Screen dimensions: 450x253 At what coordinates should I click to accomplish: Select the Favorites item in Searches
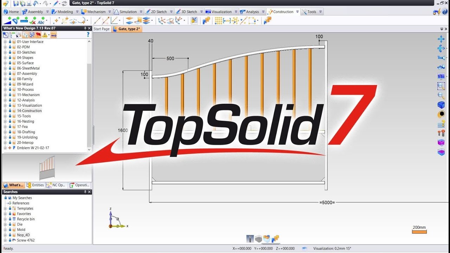click(x=24, y=214)
